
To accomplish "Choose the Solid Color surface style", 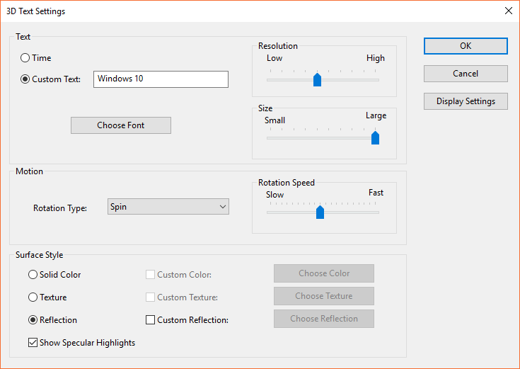I will [33, 275].
